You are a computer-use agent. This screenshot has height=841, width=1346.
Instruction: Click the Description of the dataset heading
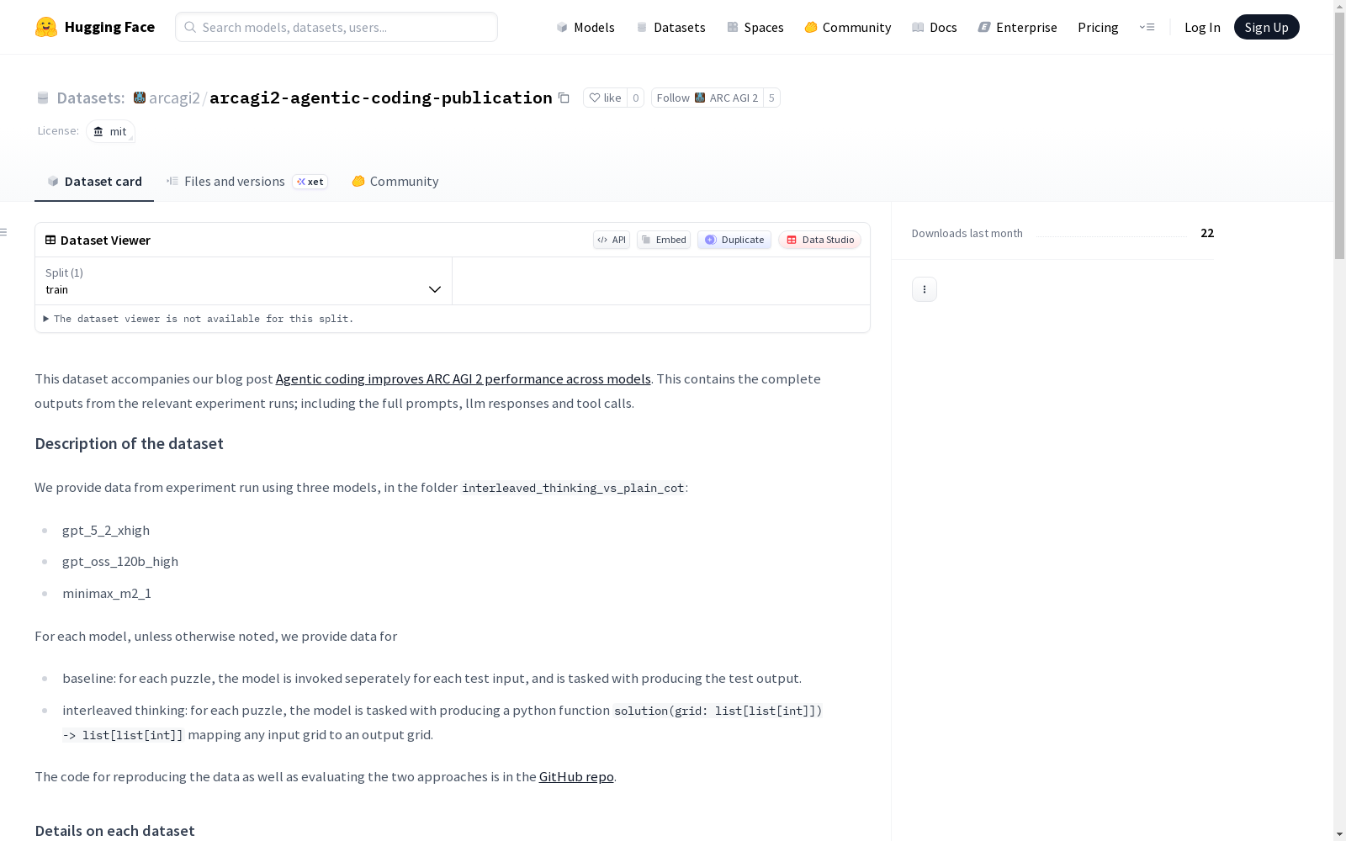coord(129,443)
